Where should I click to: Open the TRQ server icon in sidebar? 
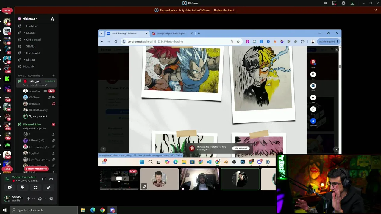pyautogui.click(x=7, y=145)
